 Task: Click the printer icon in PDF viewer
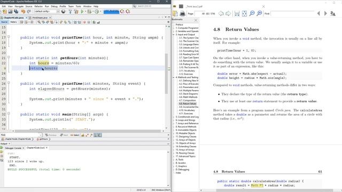click(x=183, y=13)
